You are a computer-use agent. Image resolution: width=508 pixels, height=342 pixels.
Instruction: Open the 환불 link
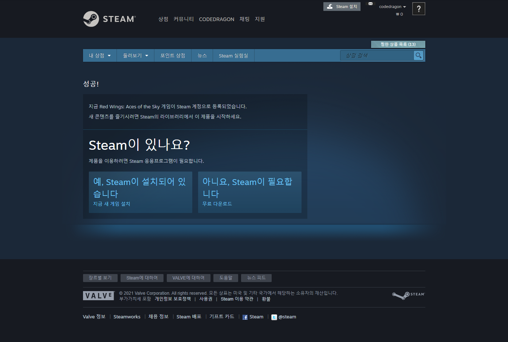[x=266, y=299]
